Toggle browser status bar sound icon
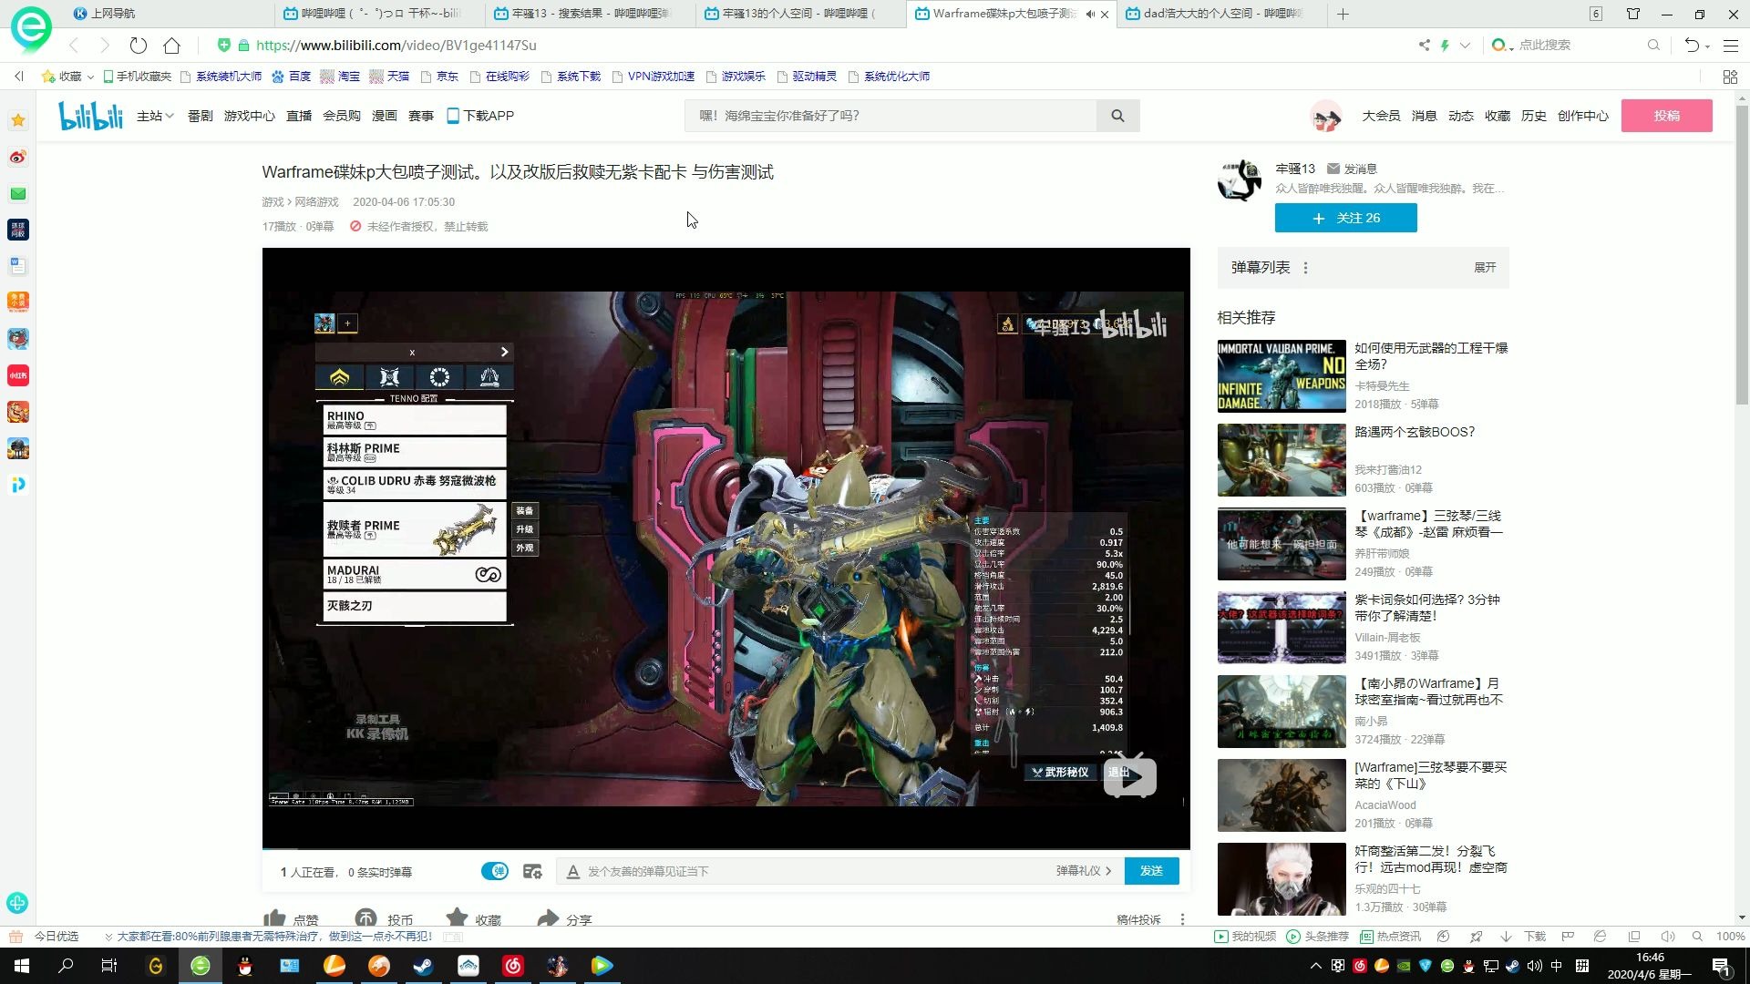The width and height of the screenshot is (1750, 984). (1667, 937)
